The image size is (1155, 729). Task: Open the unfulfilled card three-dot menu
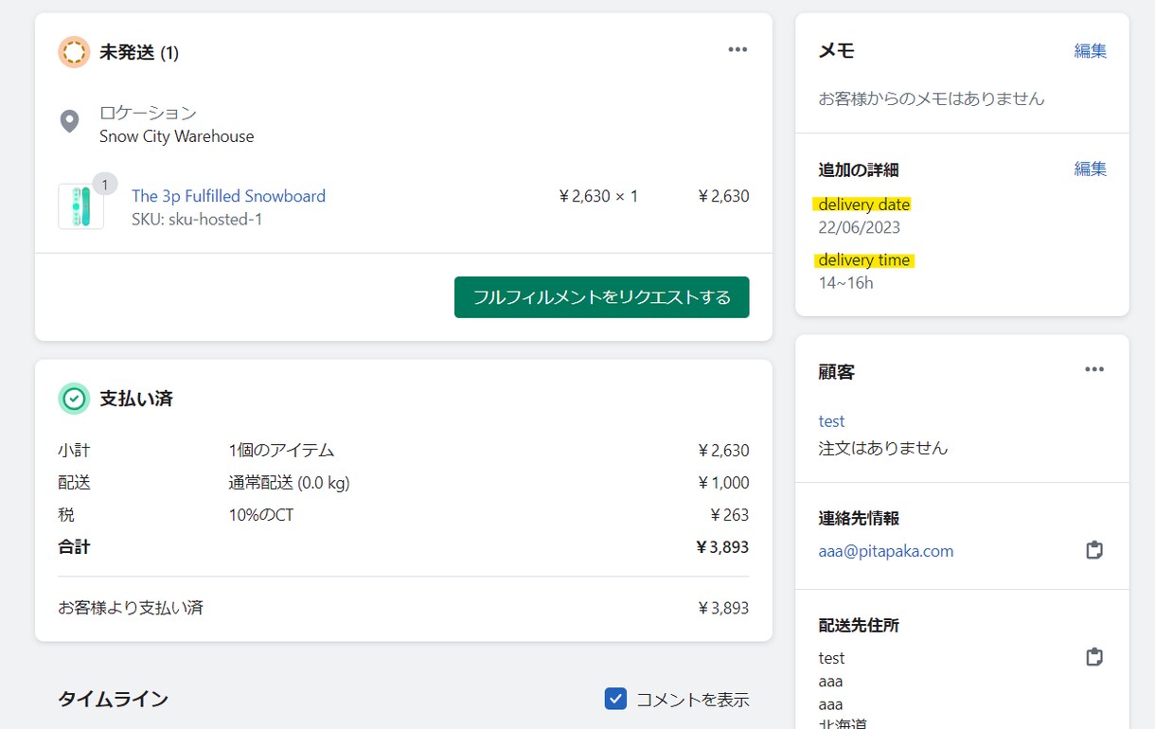(737, 49)
